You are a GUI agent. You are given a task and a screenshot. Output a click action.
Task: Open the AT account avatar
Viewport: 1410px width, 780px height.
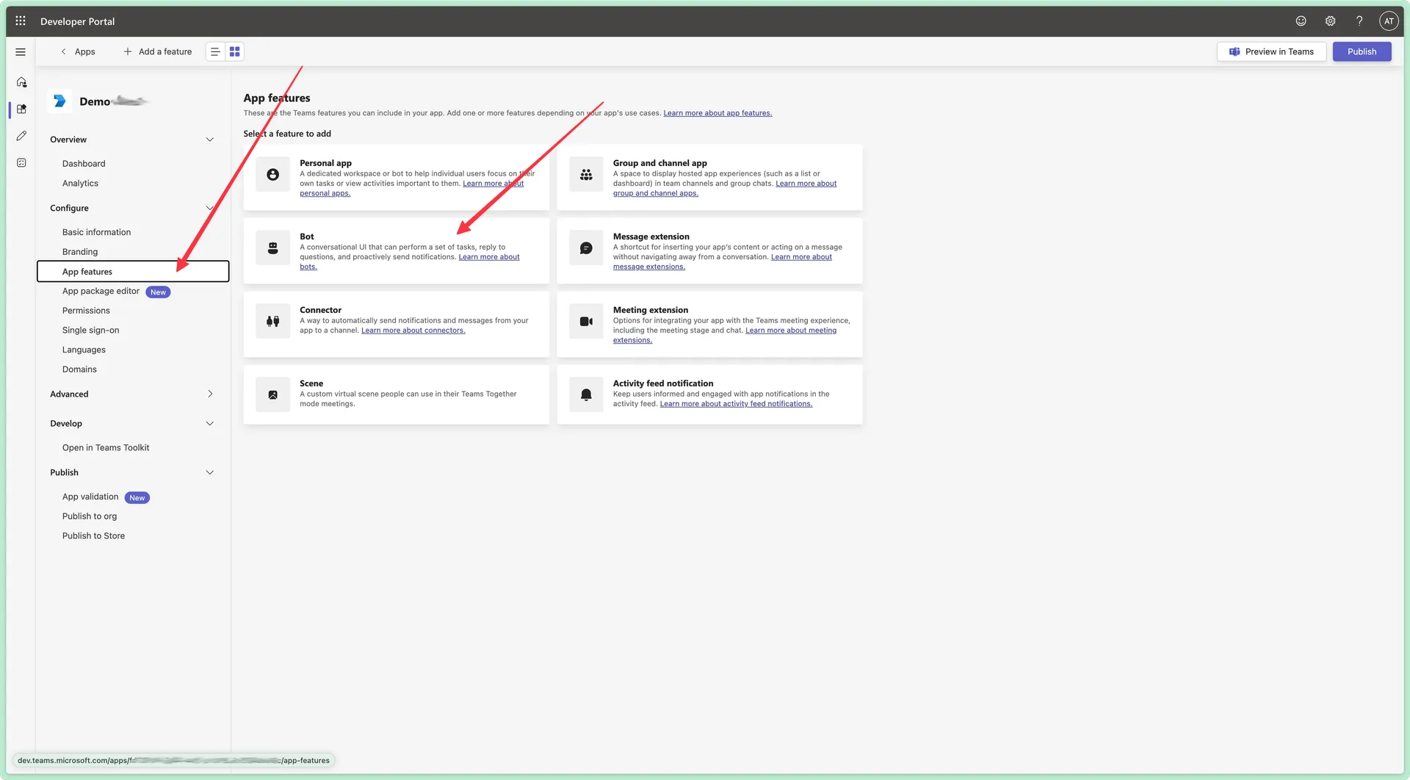tap(1389, 21)
